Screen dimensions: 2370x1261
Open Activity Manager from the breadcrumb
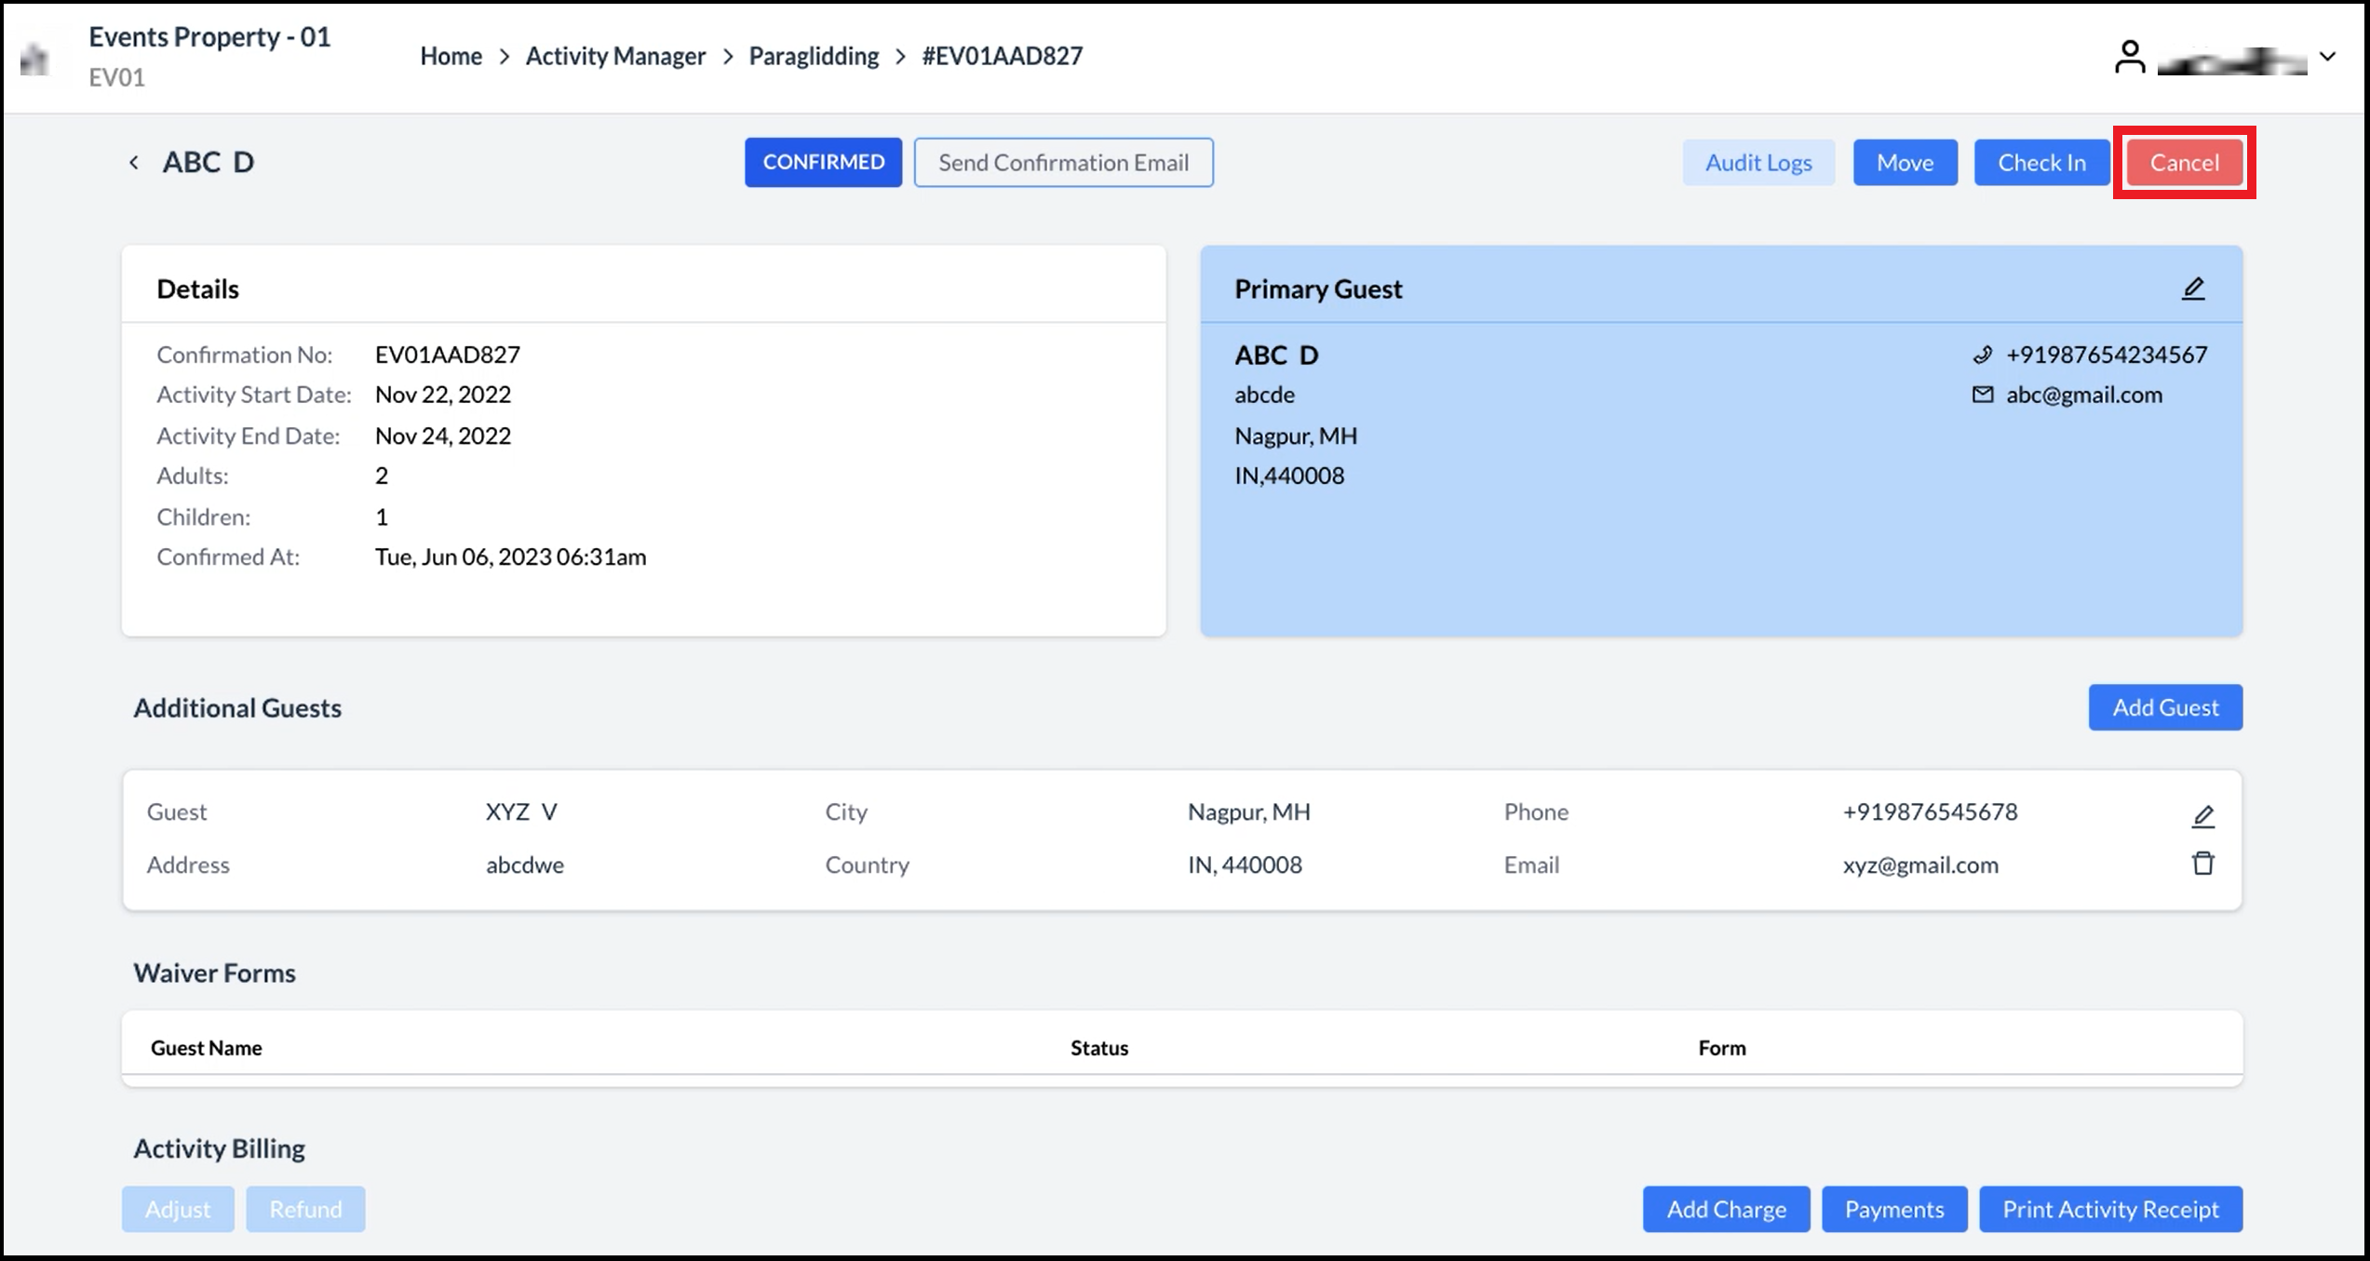click(615, 56)
